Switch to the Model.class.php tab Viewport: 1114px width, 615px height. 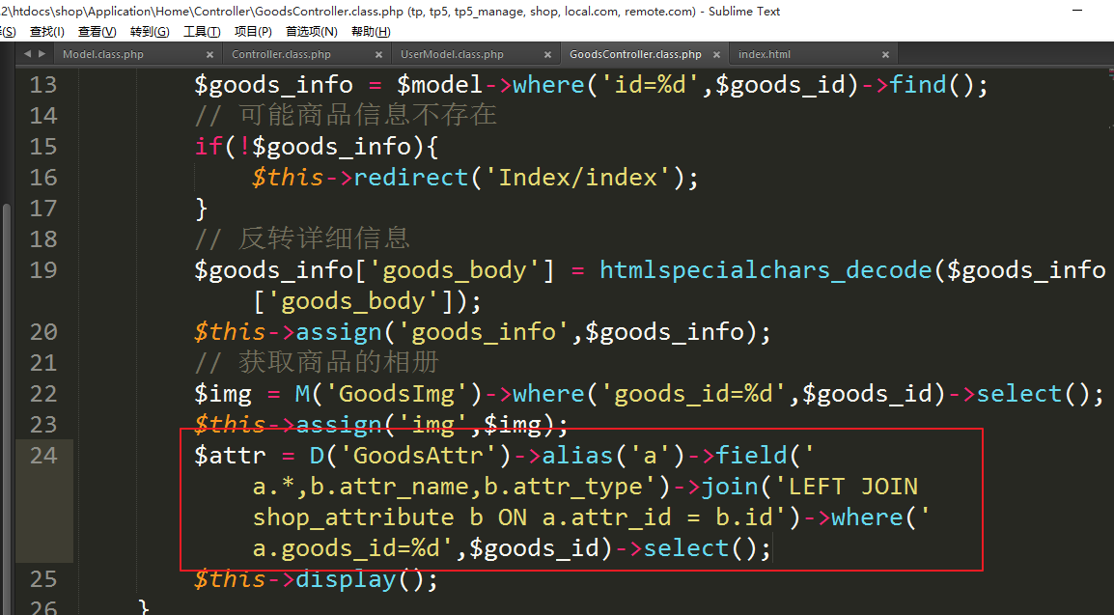(103, 55)
